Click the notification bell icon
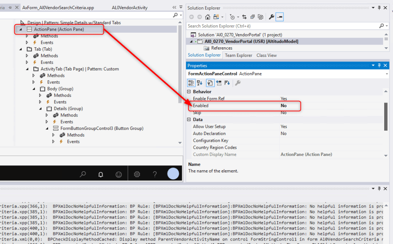The width and height of the screenshot is (393, 244). click(101, 174)
